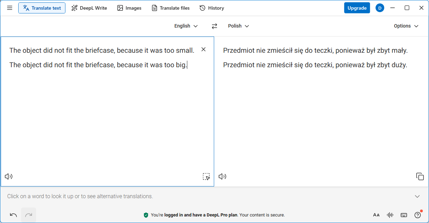Click the screen capture text icon

(206, 177)
